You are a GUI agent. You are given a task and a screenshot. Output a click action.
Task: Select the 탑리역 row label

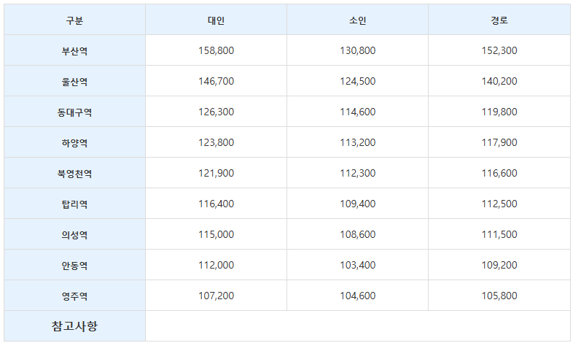[x=74, y=204]
